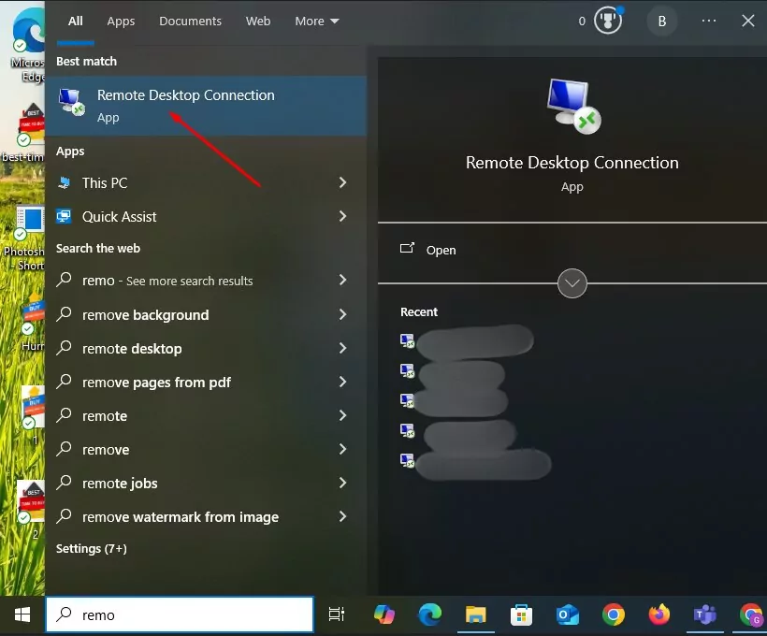Image resolution: width=767 pixels, height=636 pixels.
Task: Open the B user account avatar
Action: 662,21
